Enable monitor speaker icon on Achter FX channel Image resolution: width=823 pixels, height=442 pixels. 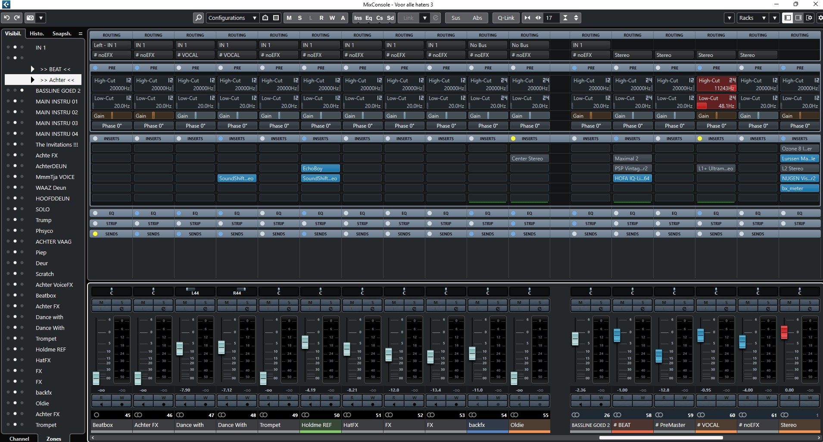click(x=143, y=404)
